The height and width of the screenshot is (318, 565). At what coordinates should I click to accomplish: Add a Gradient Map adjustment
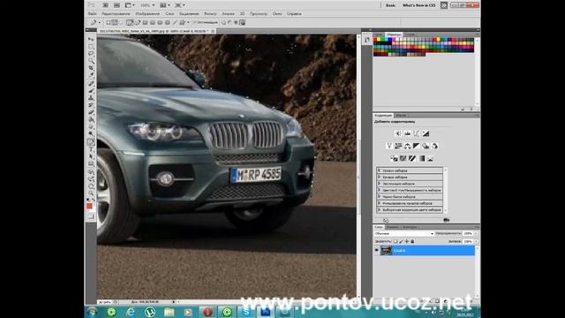tap(422, 159)
